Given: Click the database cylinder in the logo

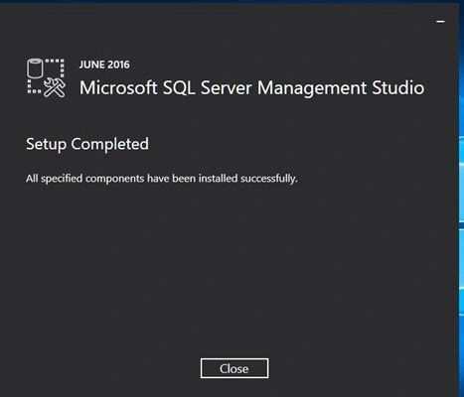Looking at the screenshot, I should pyautogui.click(x=35, y=68).
